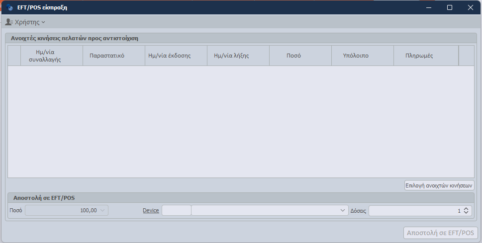The image size is (482, 243).
Task: Increase Δόσεις with the up arrow
Action: click(x=466, y=208)
